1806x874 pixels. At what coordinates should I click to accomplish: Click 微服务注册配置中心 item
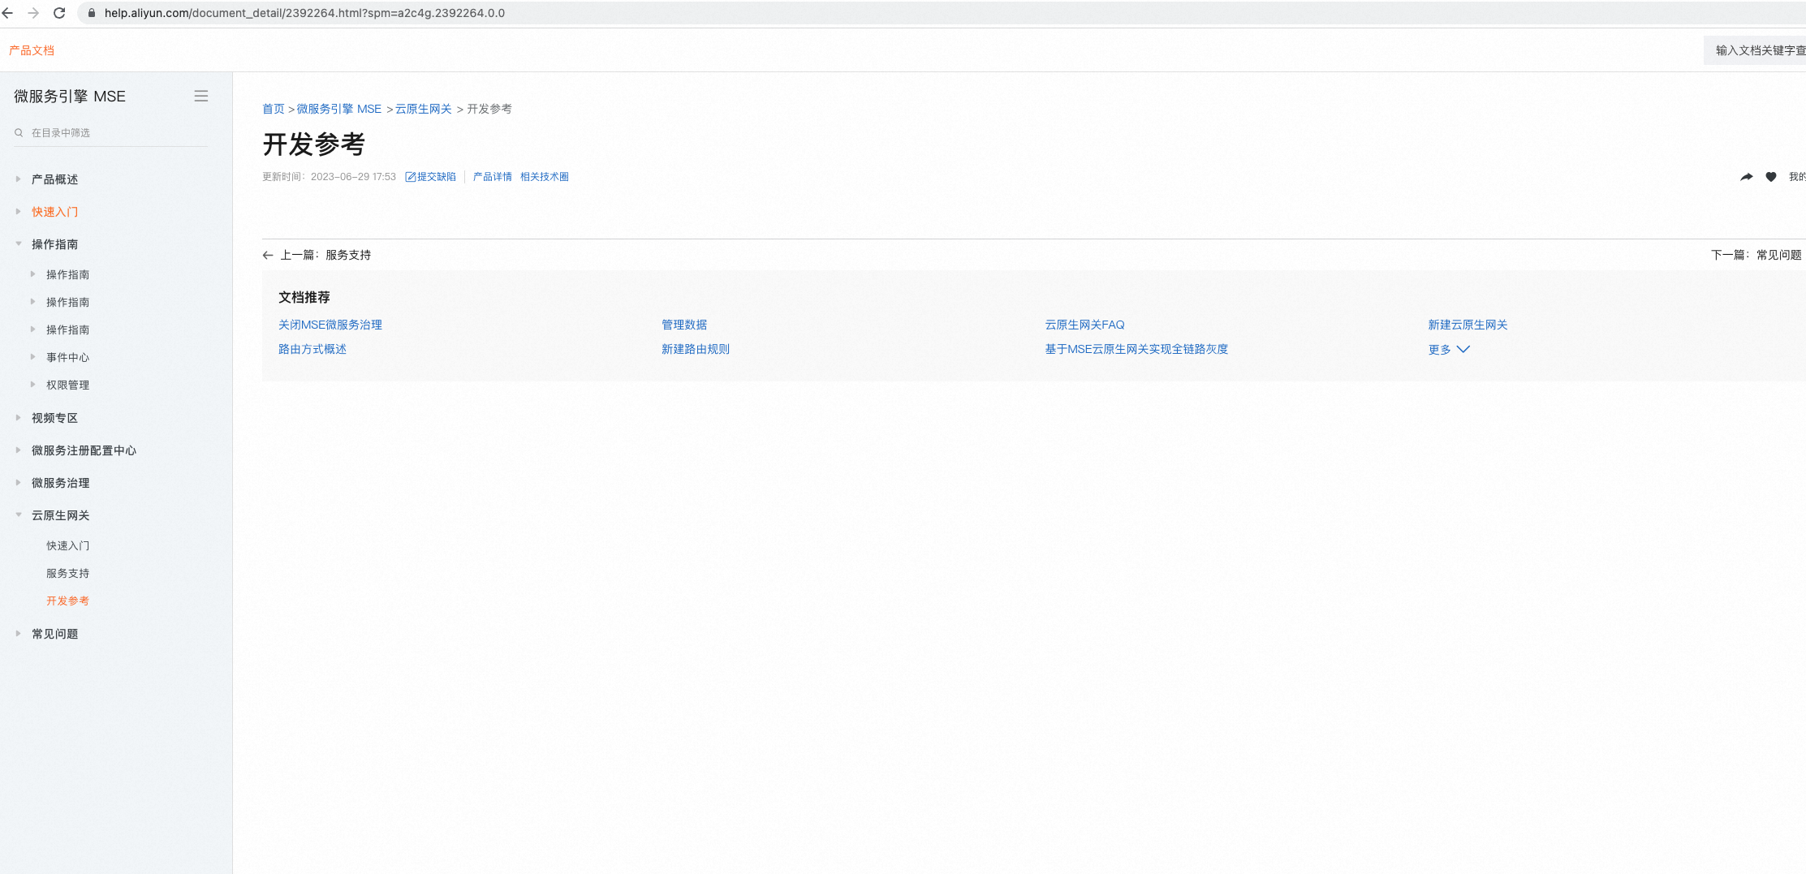tap(84, 450)
